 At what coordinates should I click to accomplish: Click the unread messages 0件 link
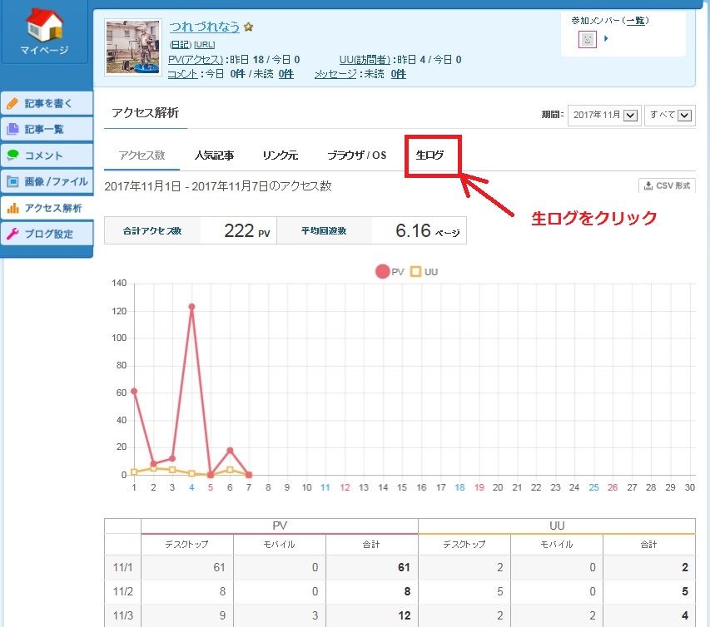tap(398, 74)
